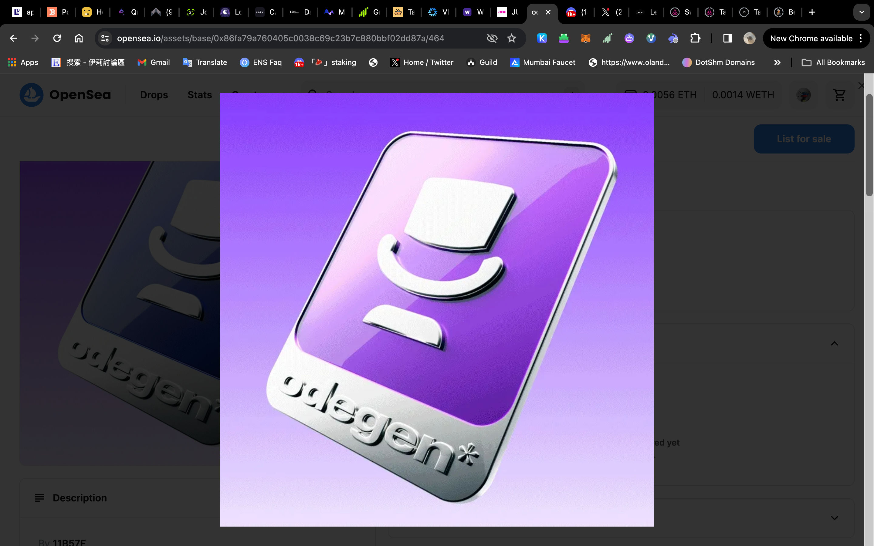Open the tab search dropdown arrow
The image size is (874, 546).
(862, 12)
